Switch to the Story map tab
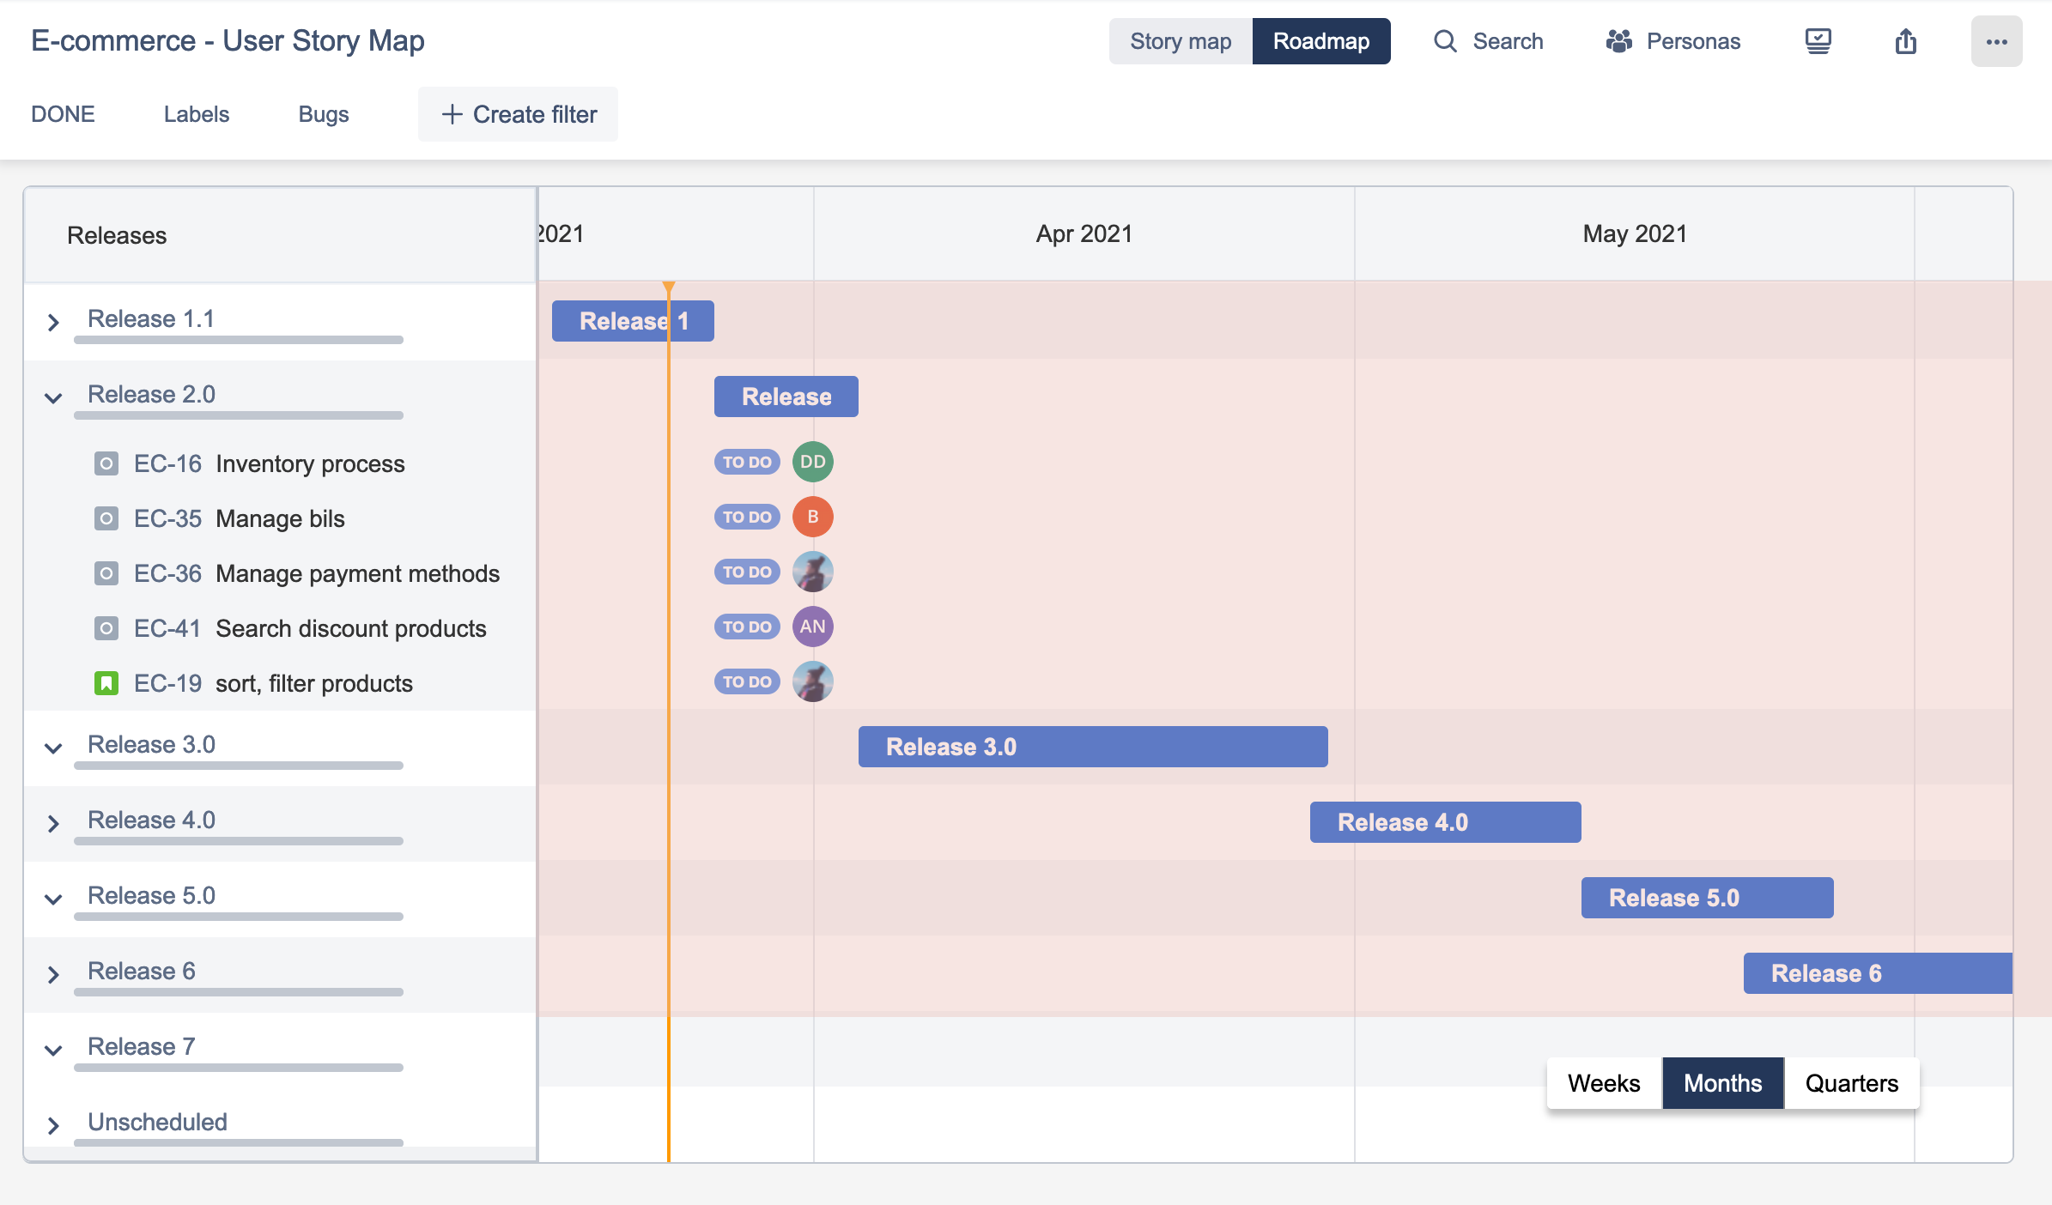The height and width of the screenshot is (1205, 2052). coord(1179,40)
